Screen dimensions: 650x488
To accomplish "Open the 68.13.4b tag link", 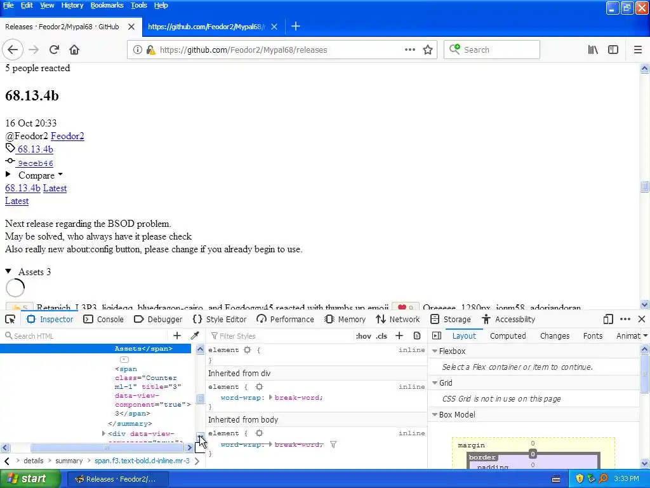I will 36,149.
